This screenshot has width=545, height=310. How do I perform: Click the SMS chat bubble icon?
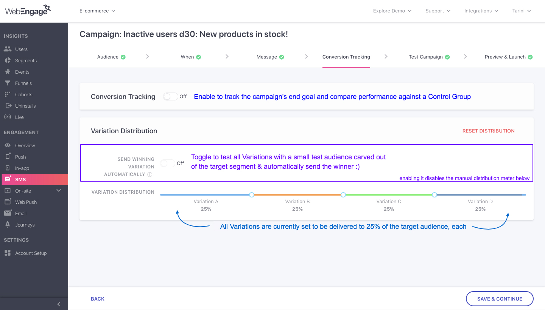(8, 179)
